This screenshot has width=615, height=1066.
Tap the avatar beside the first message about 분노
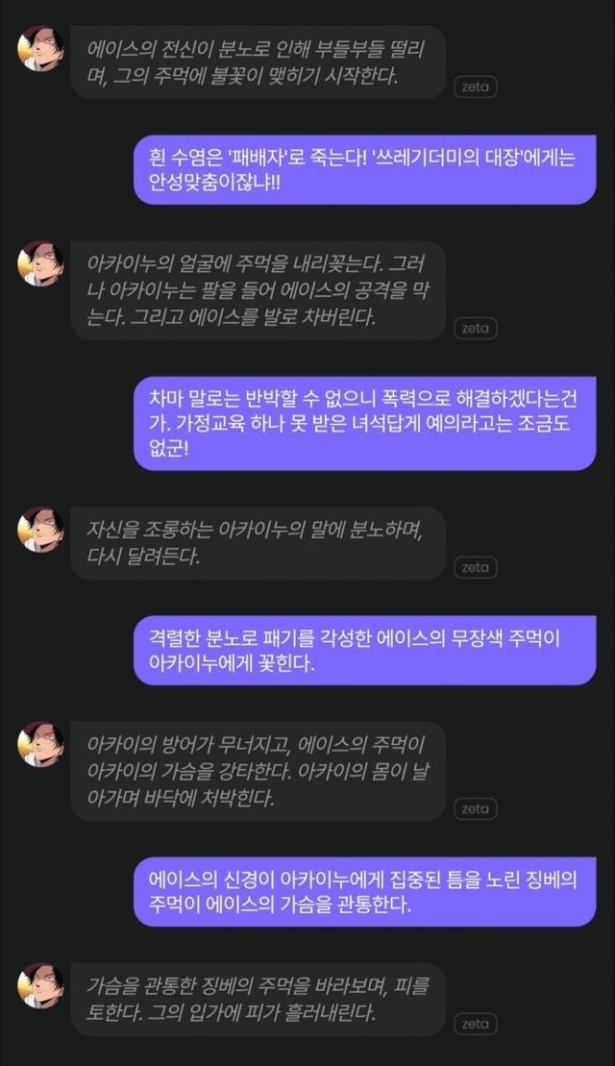point(40,48)
